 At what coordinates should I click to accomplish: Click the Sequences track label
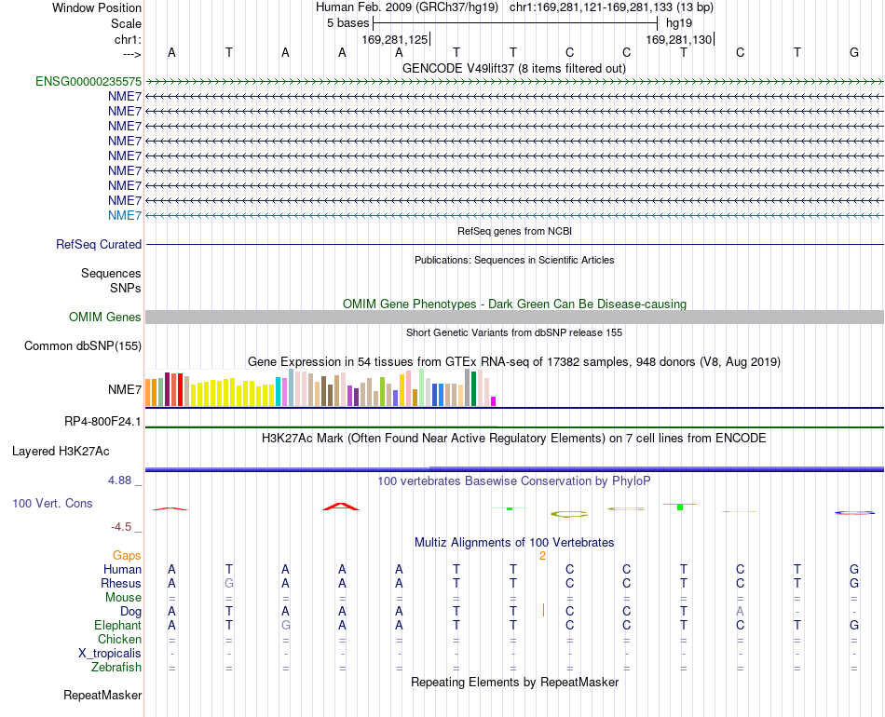(x=111, y=273)
